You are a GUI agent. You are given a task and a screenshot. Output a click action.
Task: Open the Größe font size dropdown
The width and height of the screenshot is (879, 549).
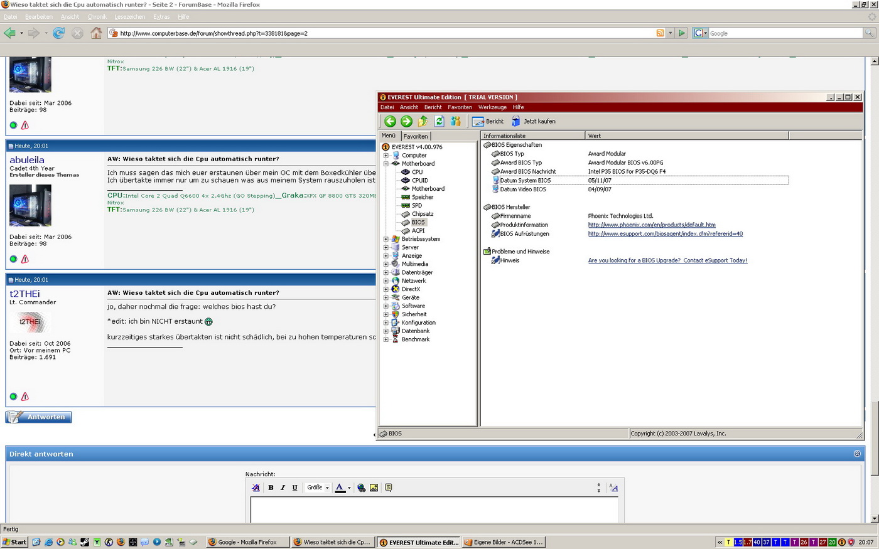pyautogui.click(x=318, y=488)
